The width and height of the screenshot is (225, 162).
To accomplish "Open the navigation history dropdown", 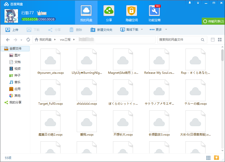I will point(21,40).
